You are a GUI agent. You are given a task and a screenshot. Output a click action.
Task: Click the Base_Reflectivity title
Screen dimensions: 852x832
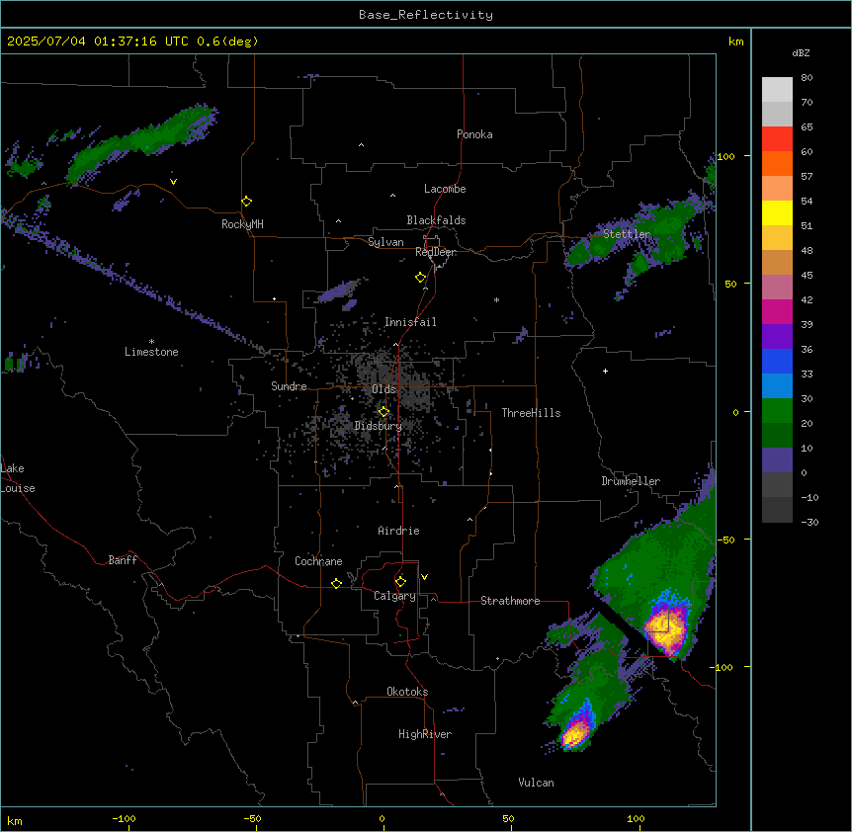click(x=426, y=15)
